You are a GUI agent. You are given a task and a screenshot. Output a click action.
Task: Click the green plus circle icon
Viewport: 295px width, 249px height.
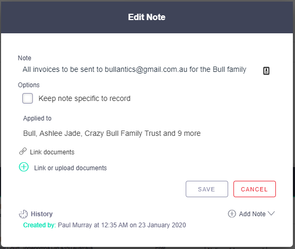[x=24, y=167]
